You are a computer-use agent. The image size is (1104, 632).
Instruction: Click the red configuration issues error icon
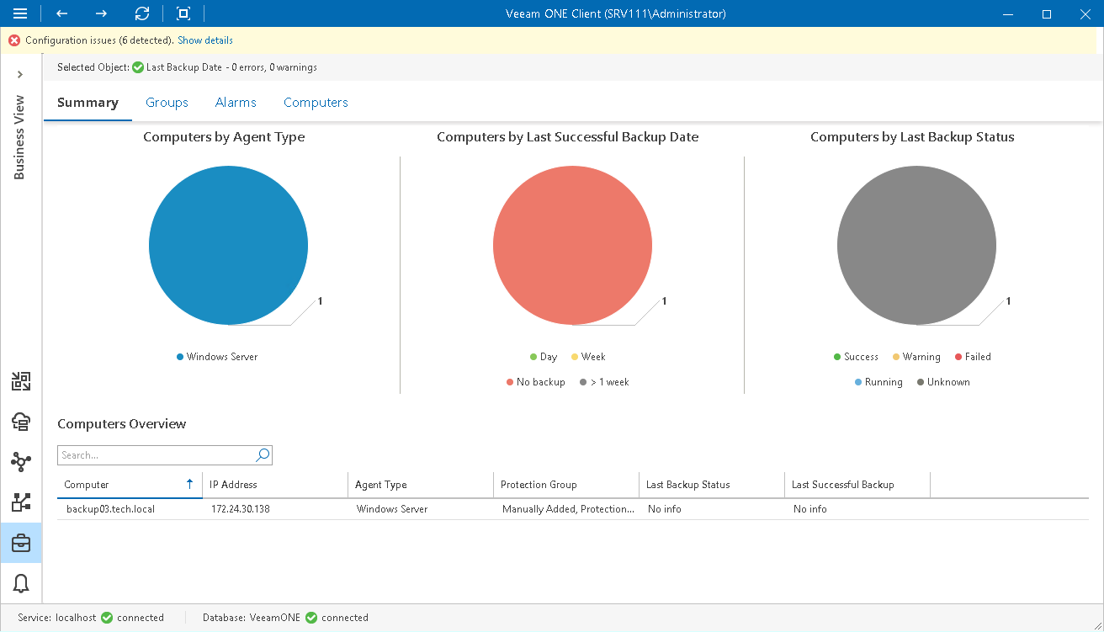pos(14,40)
